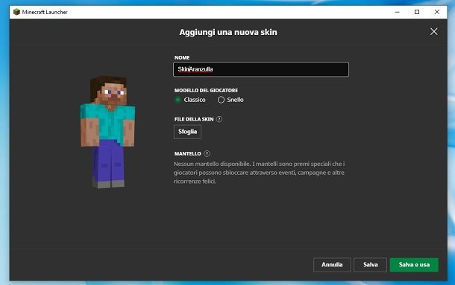This screenshot has height=285, width=455.
Task: Click the 'NOME' field label
Action: [182, 57]
